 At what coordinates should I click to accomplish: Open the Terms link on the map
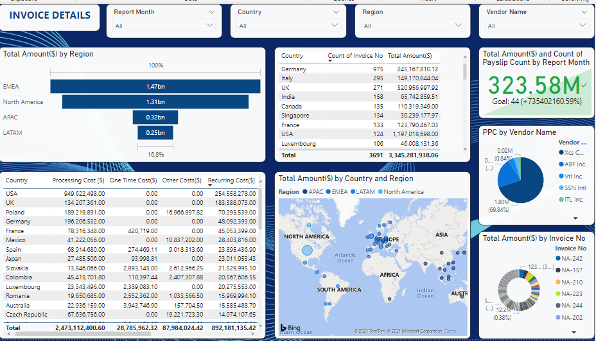[x=450, y=331]
